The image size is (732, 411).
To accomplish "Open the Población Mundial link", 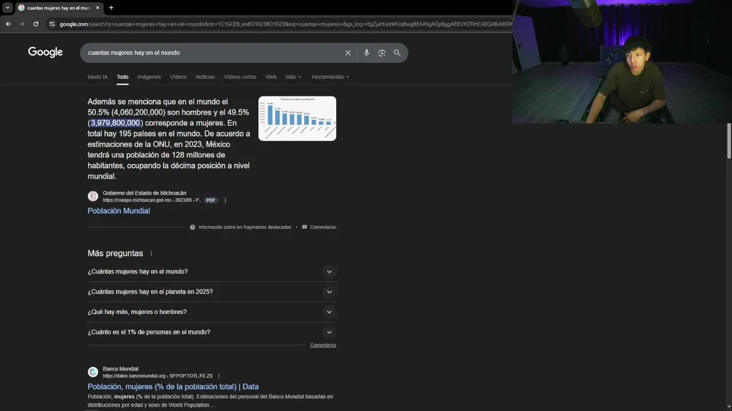I will point(118,211).
